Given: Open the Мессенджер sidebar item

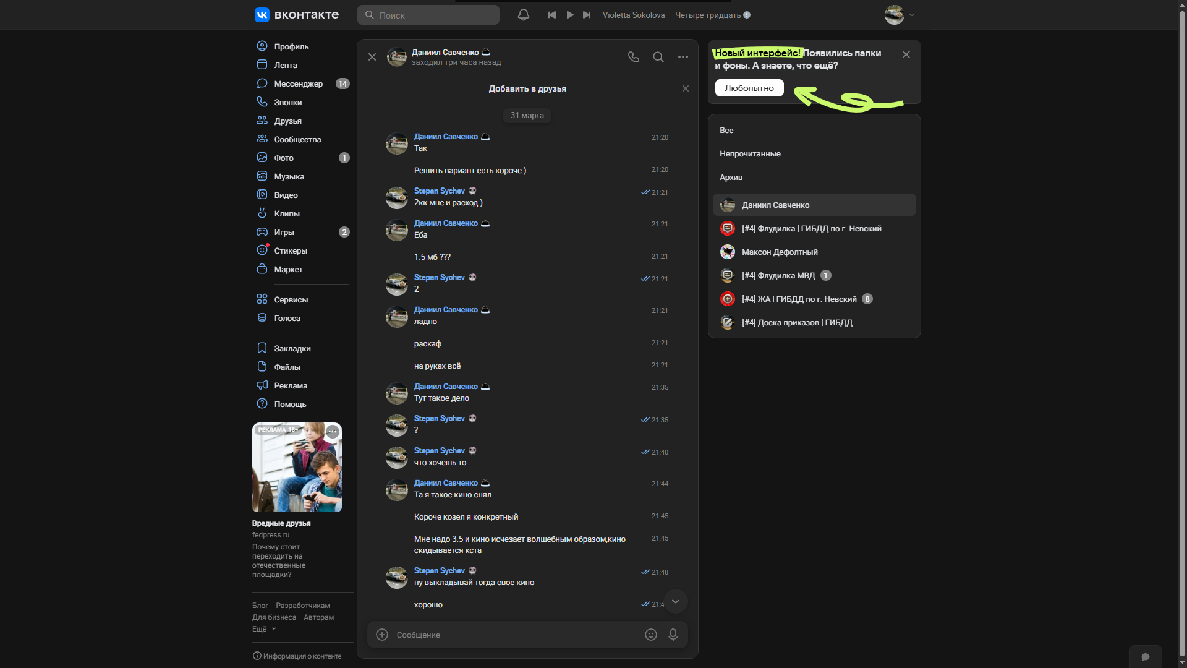Looking at the screenshot, I should (298, 83).
